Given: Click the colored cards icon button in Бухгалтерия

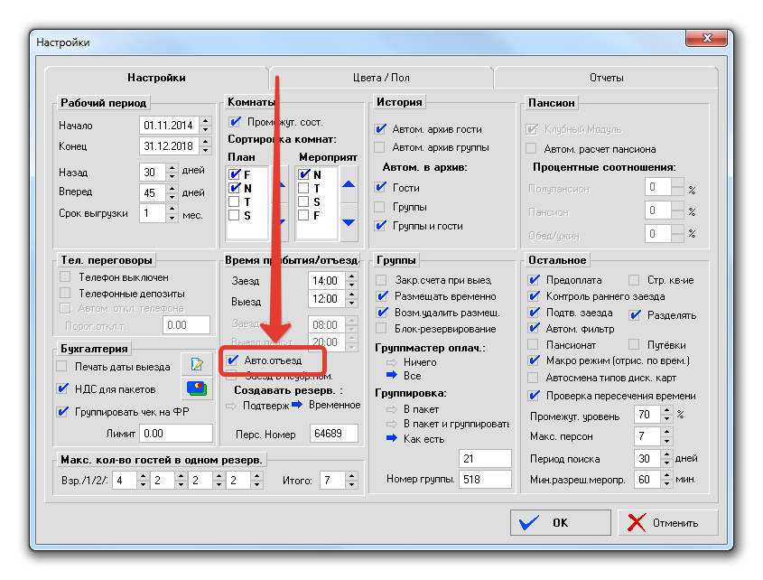Looking at the screenshot, I should tap(195, 388).
